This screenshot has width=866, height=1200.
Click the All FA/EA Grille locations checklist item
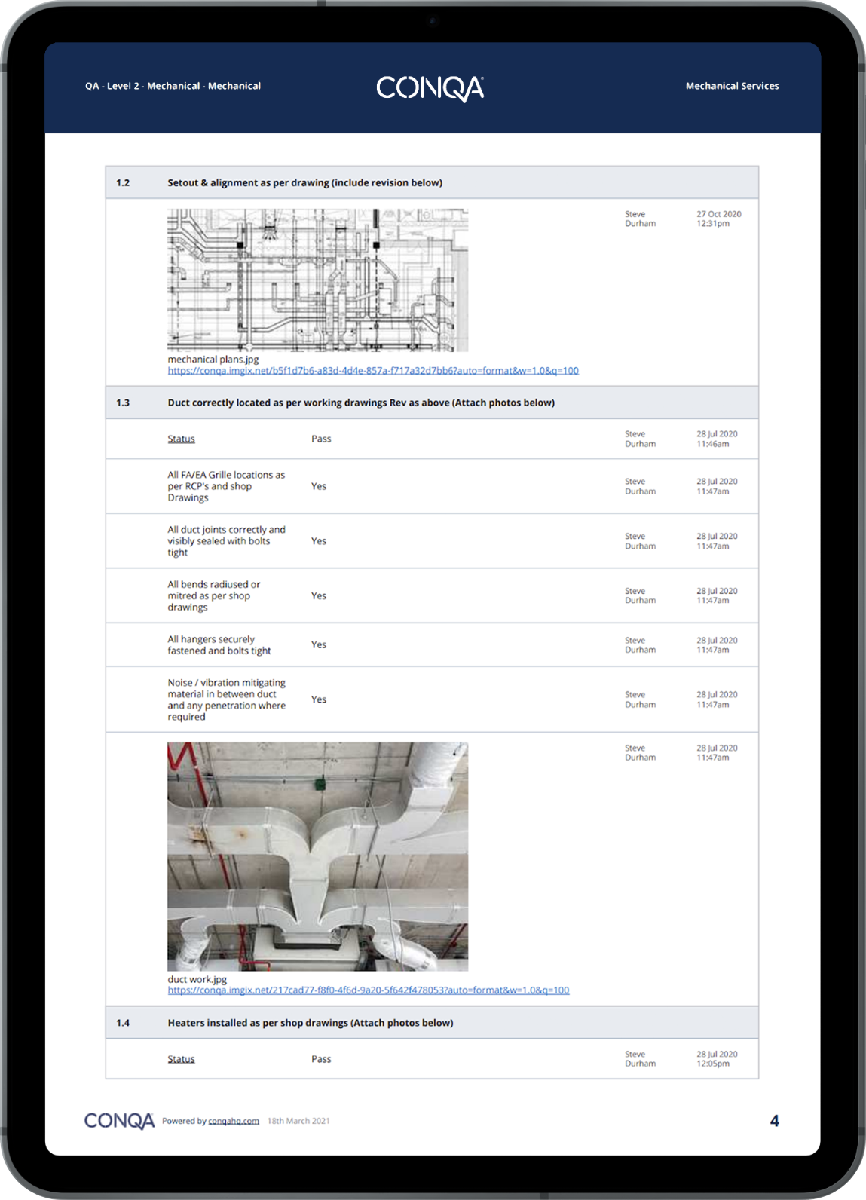225,486
